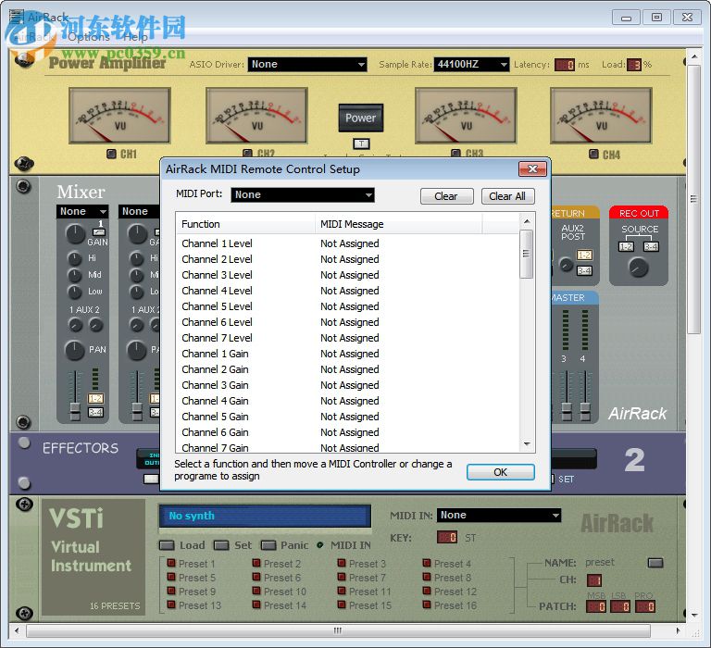Viewport: 711px width, 648px height.
Task: Click the KEY transpose value display
Action: (447, 537)
